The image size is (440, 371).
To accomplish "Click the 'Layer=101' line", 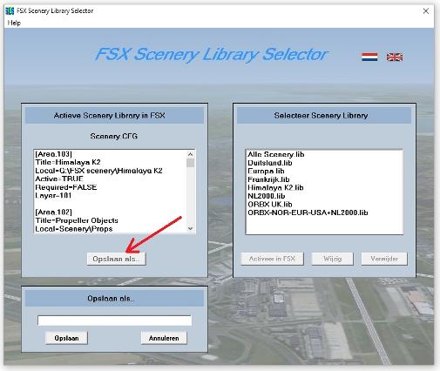I will coord(53,195).
